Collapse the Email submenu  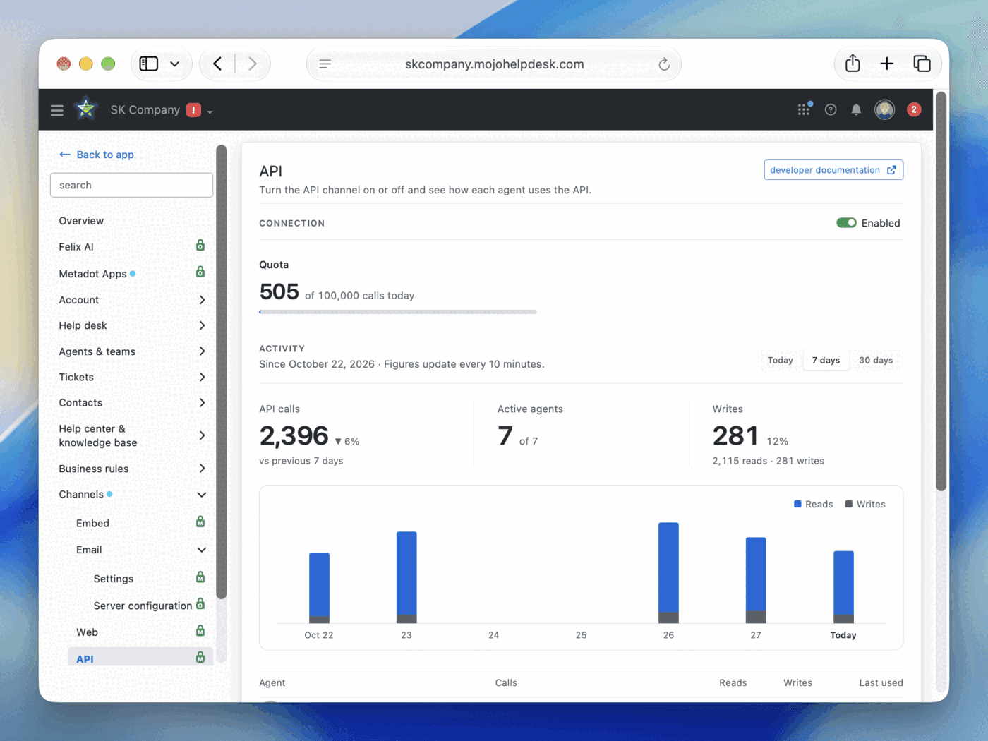click(202, 550)
